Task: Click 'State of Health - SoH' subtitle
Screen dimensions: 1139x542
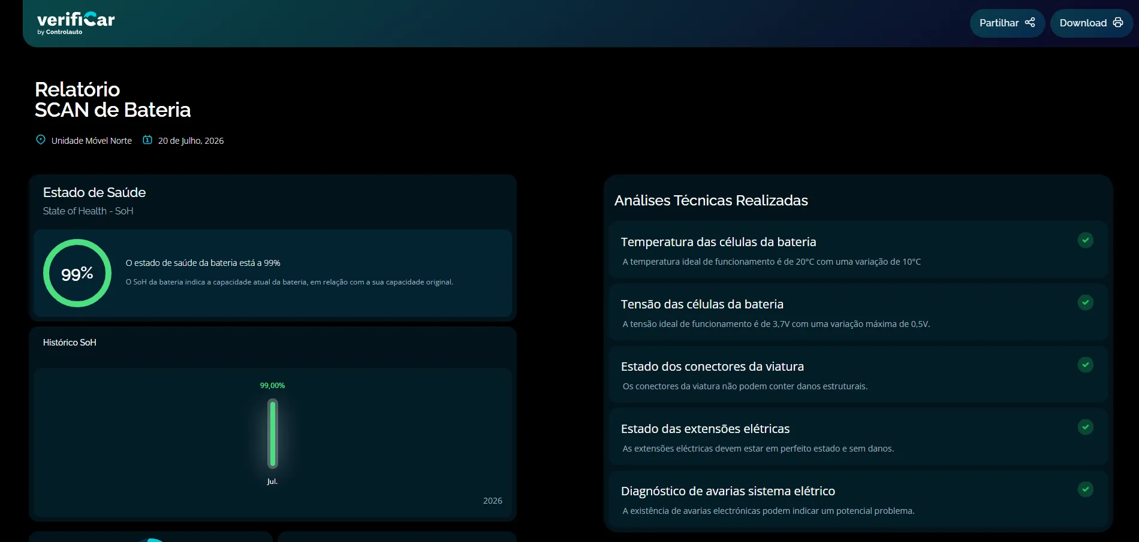Action: (x=88, y=211)
